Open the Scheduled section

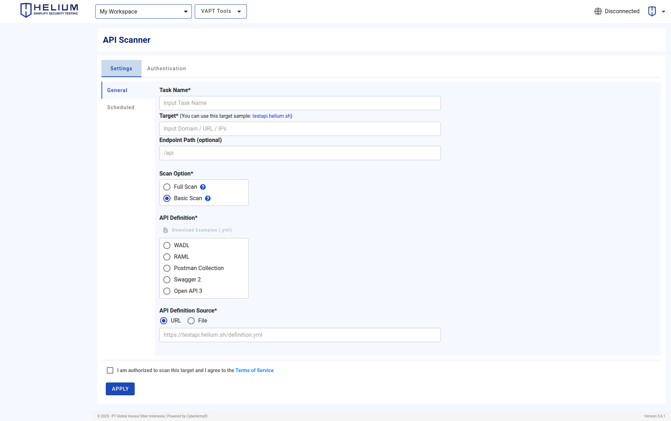pyautogui.click(x=120, y=107)
